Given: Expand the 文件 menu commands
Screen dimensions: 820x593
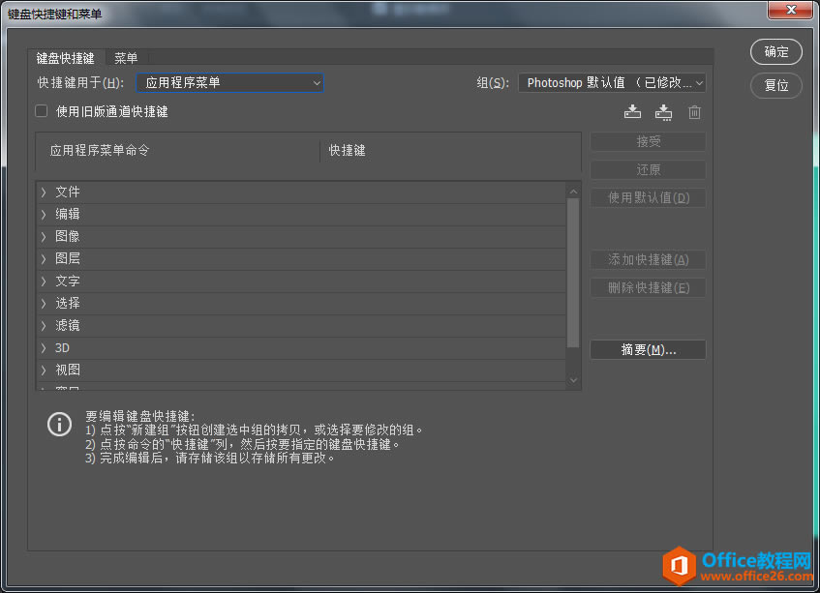Looking at the screenshot, I should [x=44, y=193].
